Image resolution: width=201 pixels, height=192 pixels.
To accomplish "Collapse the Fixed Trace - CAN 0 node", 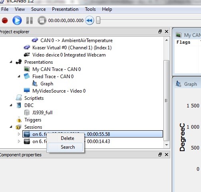I will [19, 76].
